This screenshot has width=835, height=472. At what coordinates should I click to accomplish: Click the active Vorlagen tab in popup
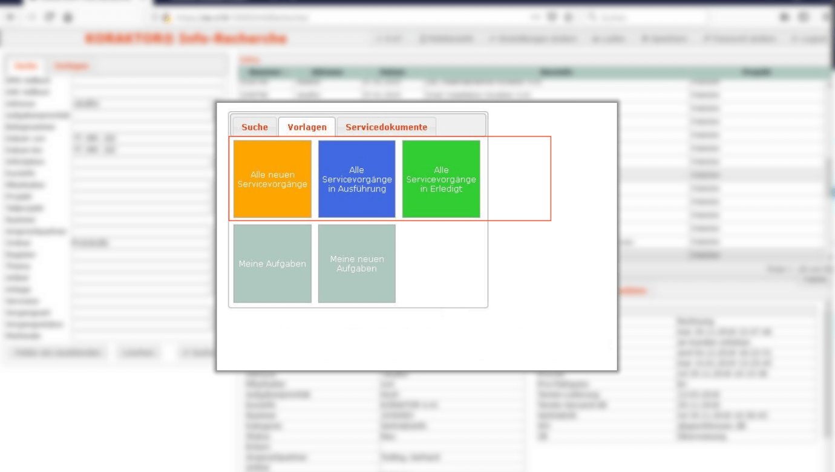(307, 127)
